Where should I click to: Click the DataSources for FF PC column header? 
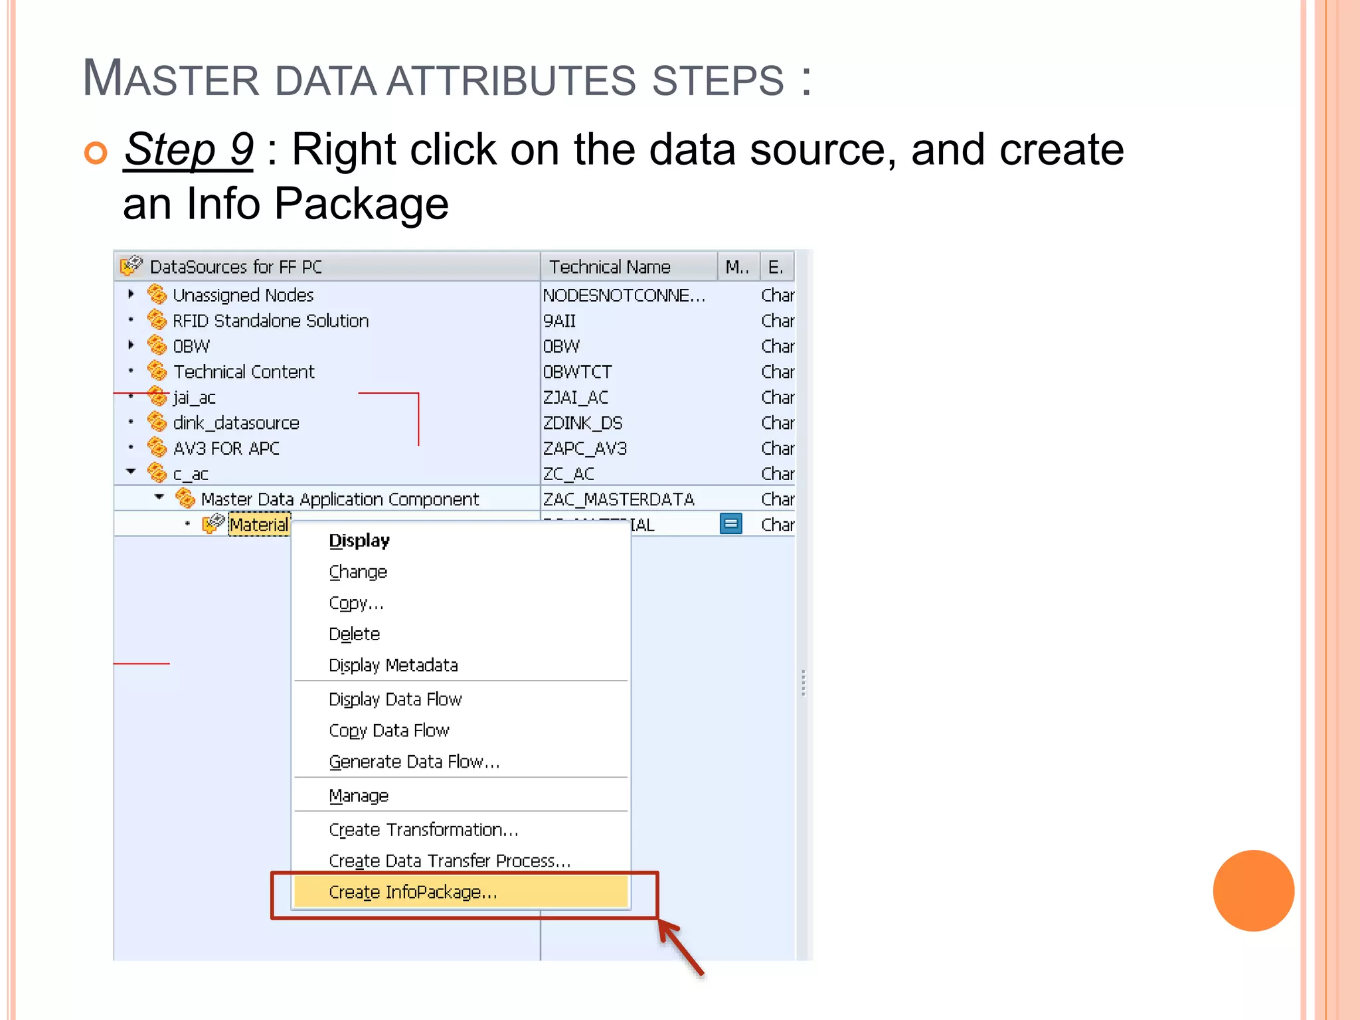pyautogui.click(x=327, y=266)
